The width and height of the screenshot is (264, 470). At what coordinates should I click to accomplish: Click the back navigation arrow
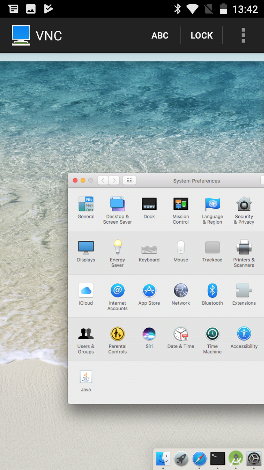(x=103, y=180)
